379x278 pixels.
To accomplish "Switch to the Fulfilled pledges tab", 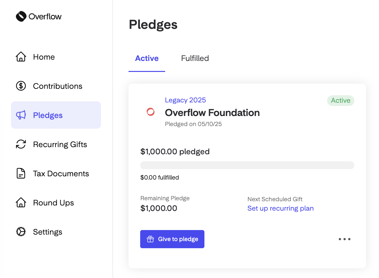I will [195, 58].
